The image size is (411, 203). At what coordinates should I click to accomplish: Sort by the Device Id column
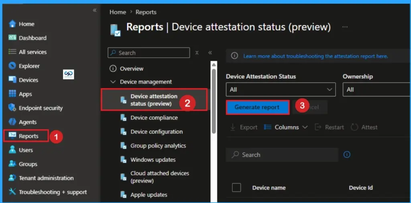[361, 188]
